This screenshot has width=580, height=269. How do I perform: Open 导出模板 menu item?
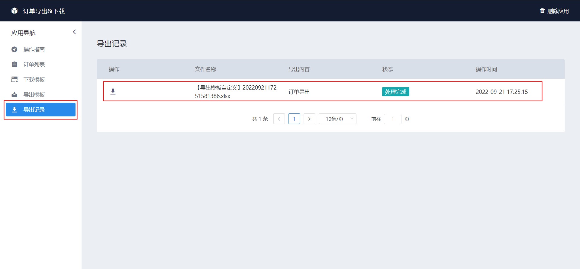[41, 95]
